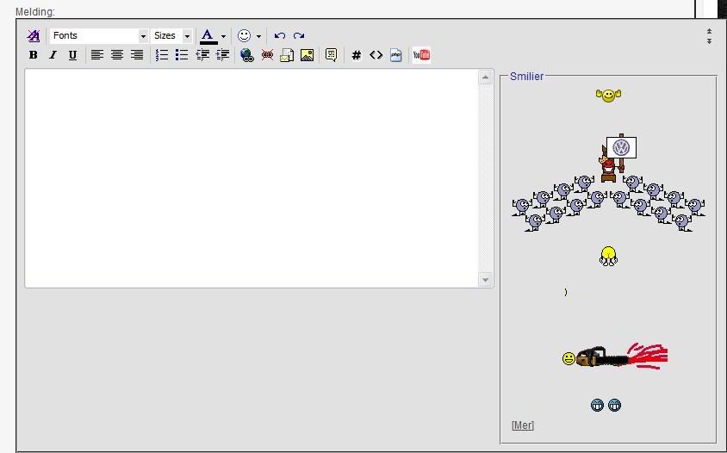
Task: Toggle underline formatting
Action: pos(72,55)
